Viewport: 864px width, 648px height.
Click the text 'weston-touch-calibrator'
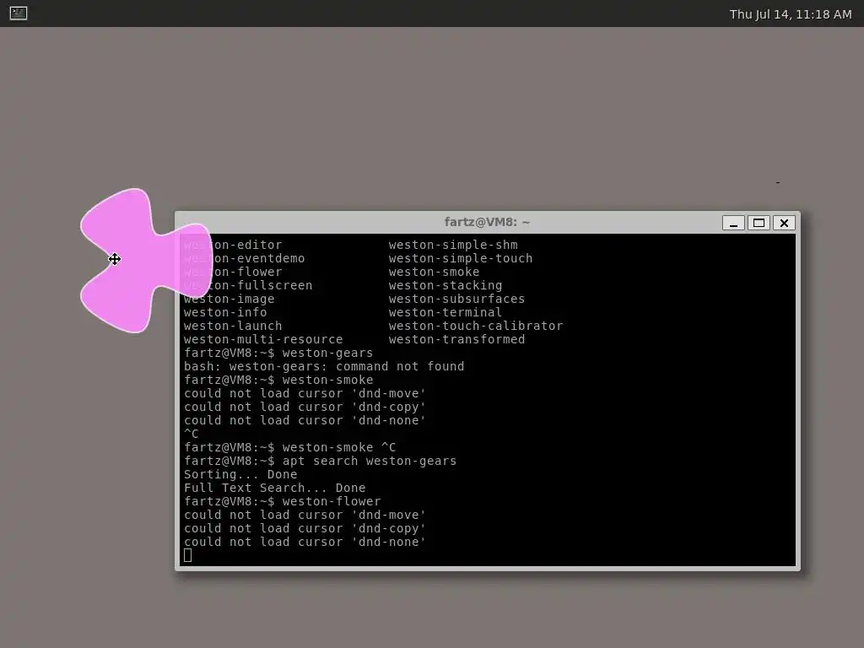point(476,326)
